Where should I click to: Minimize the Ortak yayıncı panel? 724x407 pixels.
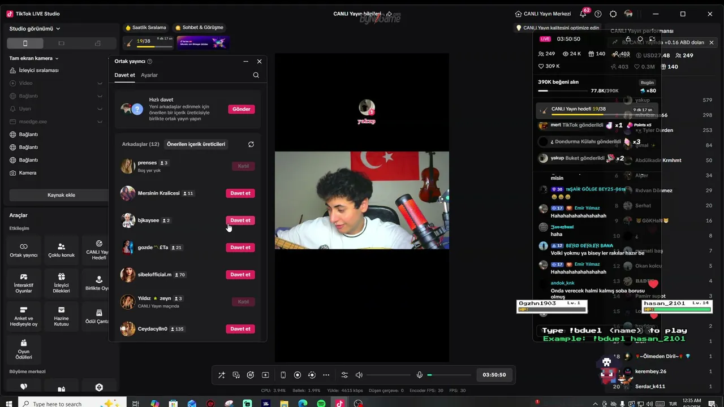pyautogui.click(x=245, y=61)
